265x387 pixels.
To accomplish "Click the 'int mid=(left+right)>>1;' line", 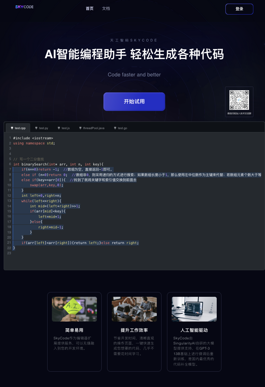I will (55, 206).
